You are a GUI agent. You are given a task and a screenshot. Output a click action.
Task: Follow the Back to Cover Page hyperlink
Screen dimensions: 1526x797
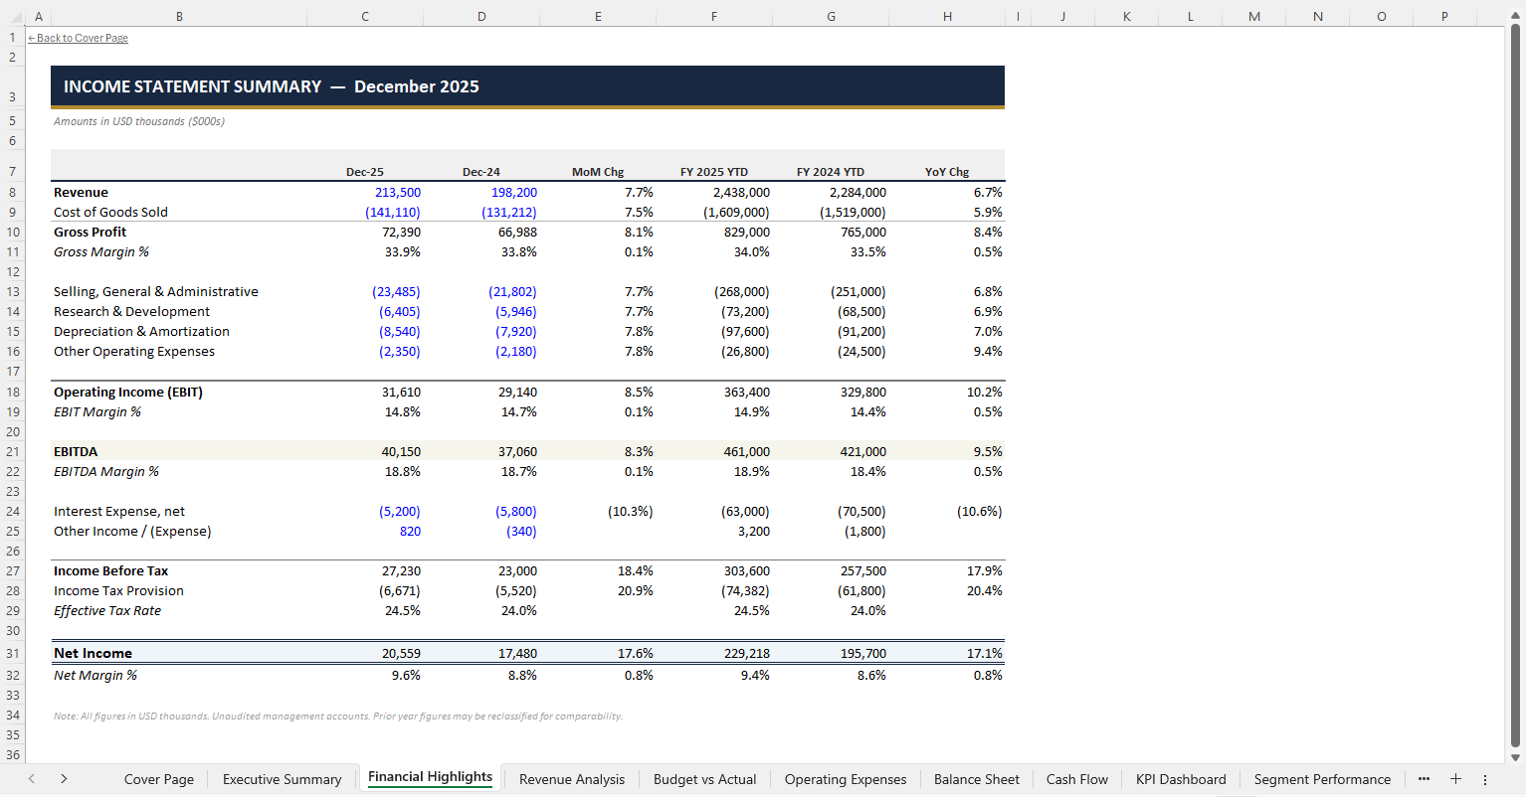(x=78, y=38)
